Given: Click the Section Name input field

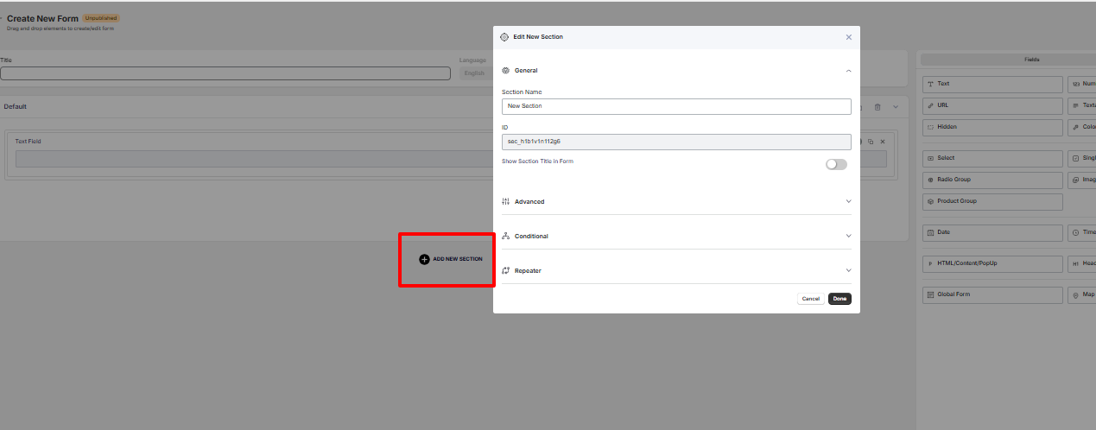Looking at the screenshot, I should click(676, 106).
